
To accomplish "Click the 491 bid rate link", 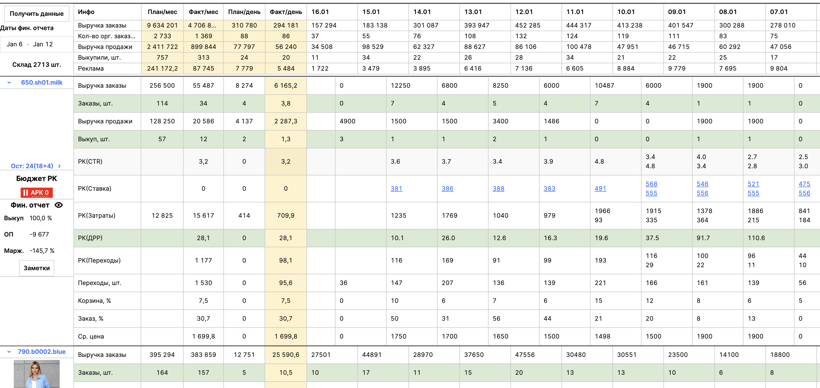I will click(600, 188).
